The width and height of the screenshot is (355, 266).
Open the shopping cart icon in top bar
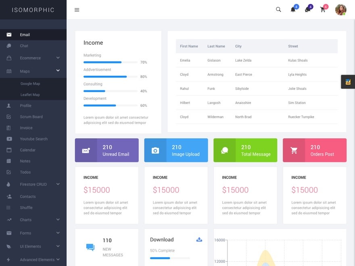pos(323,10)
